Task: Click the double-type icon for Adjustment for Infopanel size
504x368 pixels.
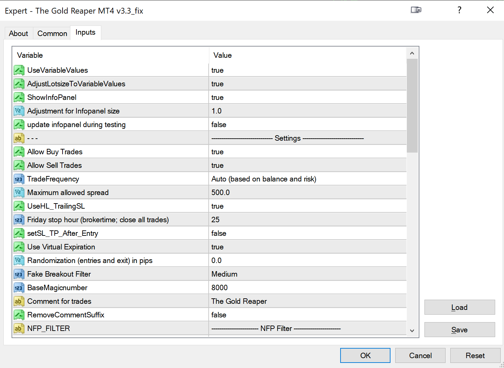Action: coord(19,111)
